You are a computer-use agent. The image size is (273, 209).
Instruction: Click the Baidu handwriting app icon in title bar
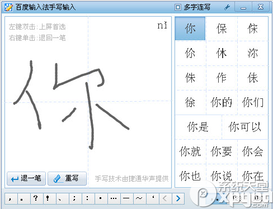[8, 7]
